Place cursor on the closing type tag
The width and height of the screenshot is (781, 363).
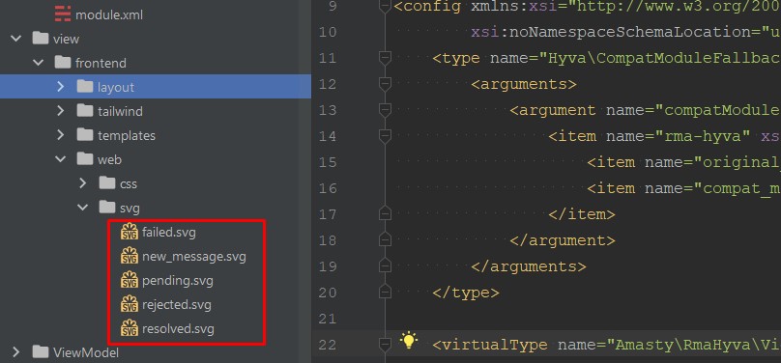[466, 293]
